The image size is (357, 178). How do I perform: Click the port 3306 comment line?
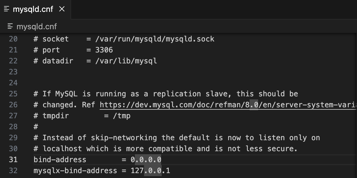click(x=73, y=50)
